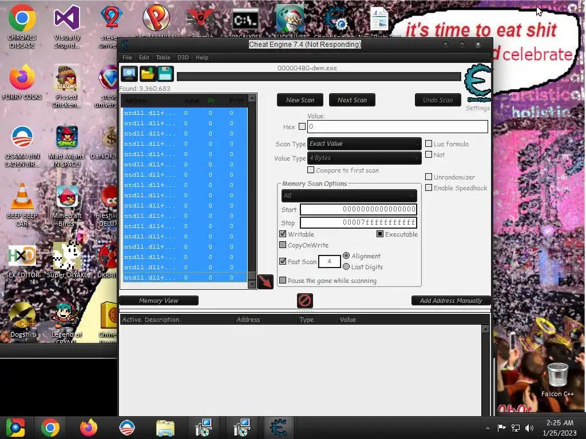586x439 pixels.
Task: Toggle Enable Speedhack checkbox
Action: click(x=429, y=187)
